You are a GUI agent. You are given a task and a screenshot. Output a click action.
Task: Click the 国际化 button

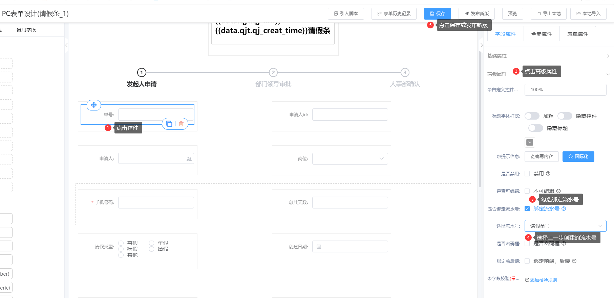click(x=578, y=156)
